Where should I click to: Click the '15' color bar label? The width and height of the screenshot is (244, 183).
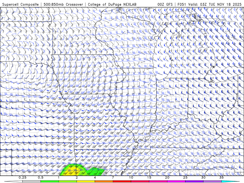tap(149, 178)
